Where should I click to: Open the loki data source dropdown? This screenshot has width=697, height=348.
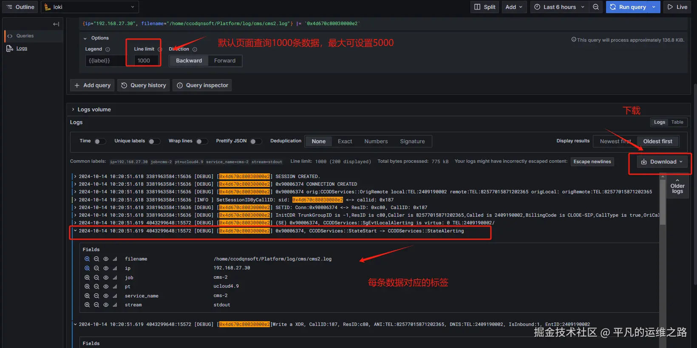point(90,7)
